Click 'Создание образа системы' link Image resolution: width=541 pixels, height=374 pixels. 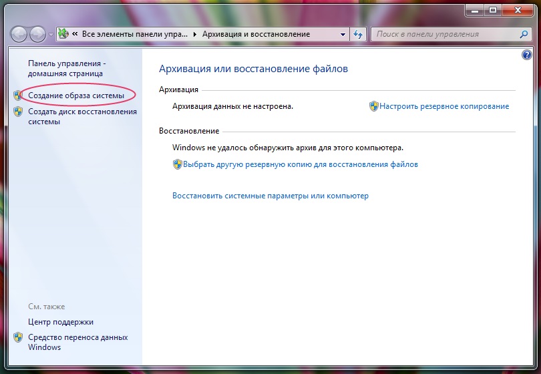[x=76, y=96]
